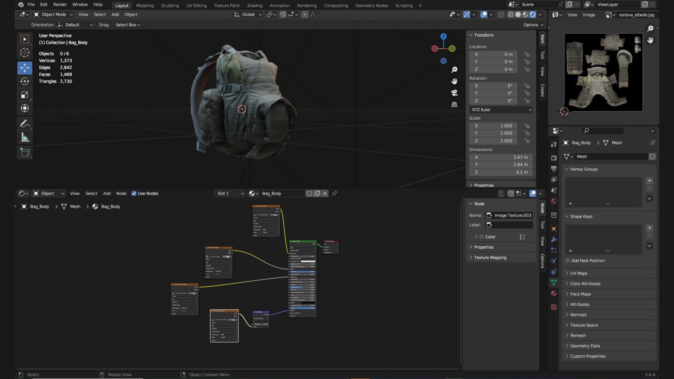Viewport: 674px width, 379px height.
Task: Click the Dimensions Z value field
Action: pyautogui.click(x=501, y=172)
